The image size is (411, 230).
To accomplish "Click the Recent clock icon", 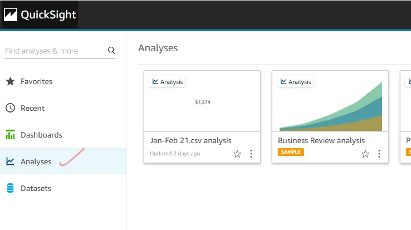I will coord(10,108).
